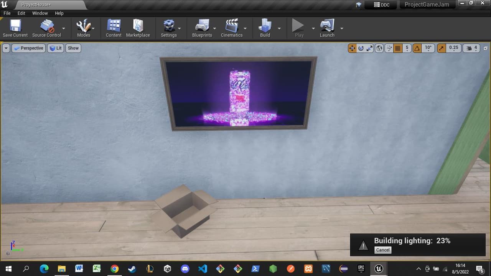Open the viewport options arrow menu
Screen dimensions: 491x276
click(6, 48)
